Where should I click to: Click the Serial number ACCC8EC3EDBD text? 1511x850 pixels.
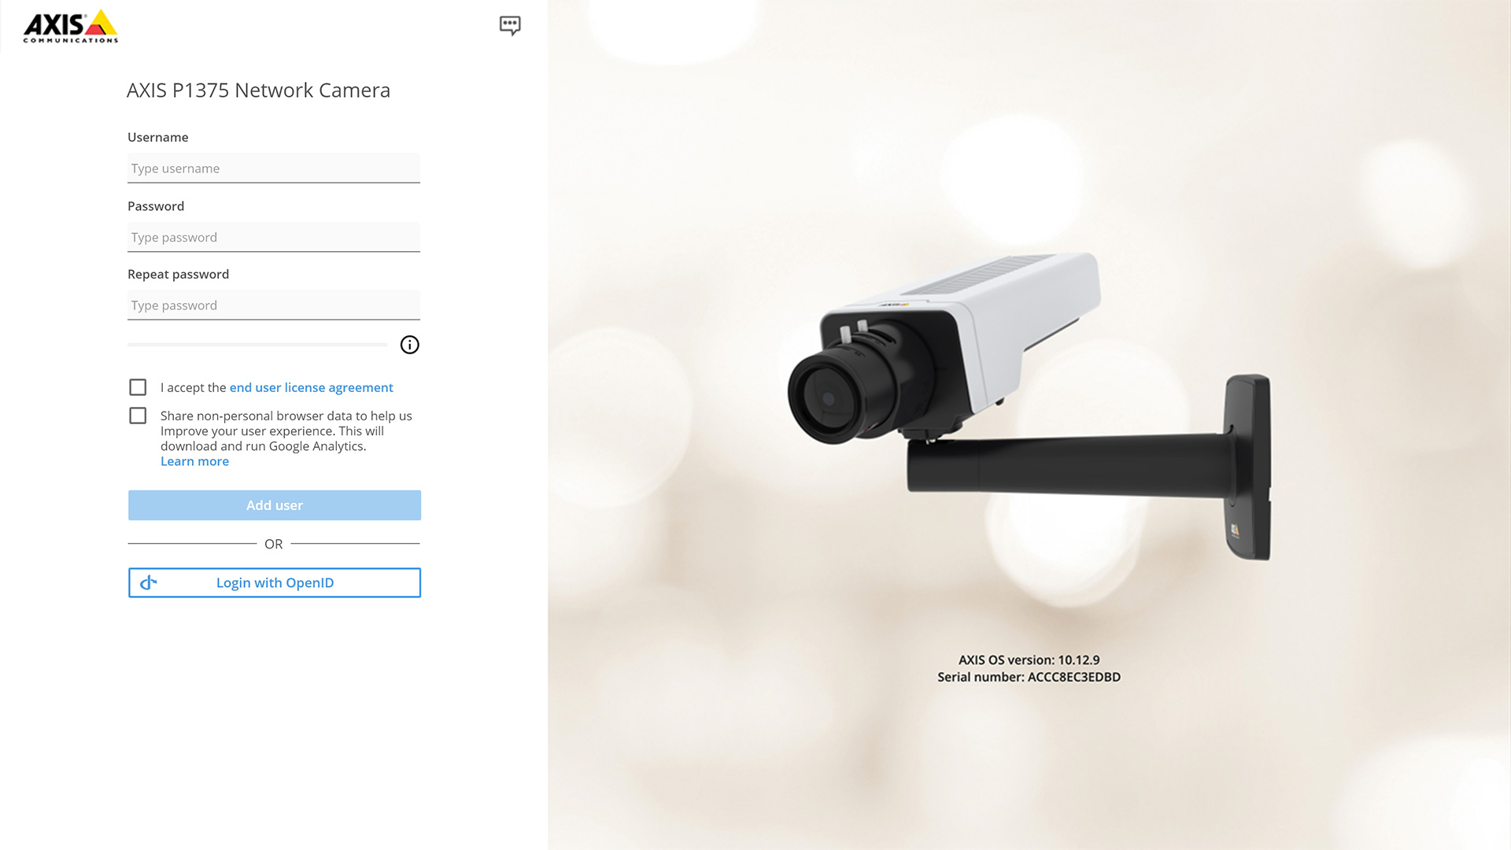(x=1029, y=677)
